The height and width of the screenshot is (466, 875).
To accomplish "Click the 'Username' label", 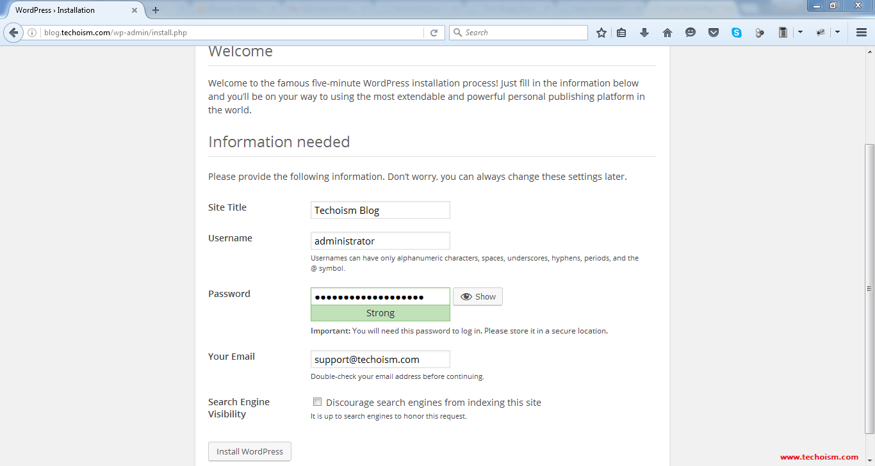I will point(230,238).
